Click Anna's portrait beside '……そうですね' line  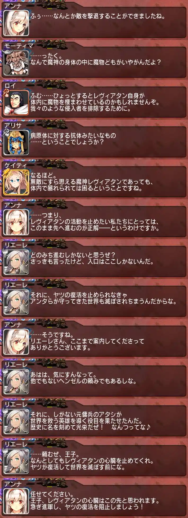click(x=16, y=342)
